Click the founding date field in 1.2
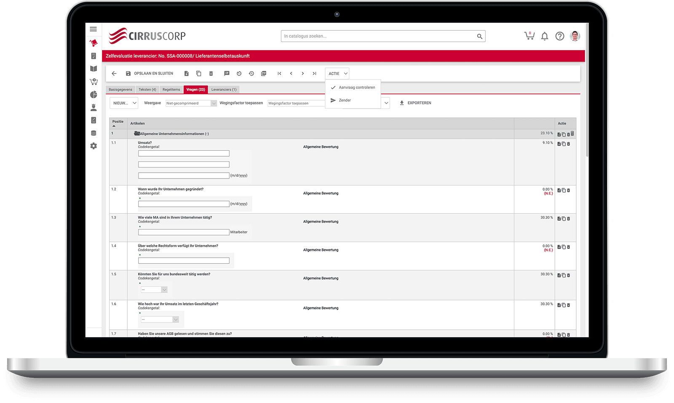The height and width of the screenshot is (403, 674). [x=184, y=204]
